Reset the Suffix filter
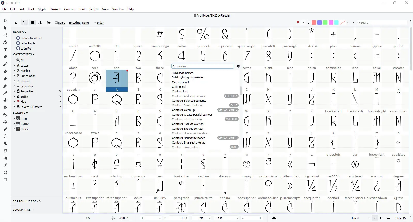413x222 pixels. (60, 96)
